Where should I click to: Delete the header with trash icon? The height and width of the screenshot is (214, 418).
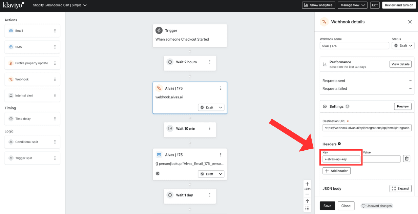407,158
